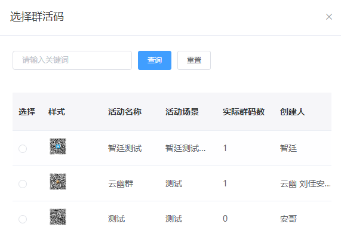
Task: Click the 实际群码数 column header
Action: 244,112
